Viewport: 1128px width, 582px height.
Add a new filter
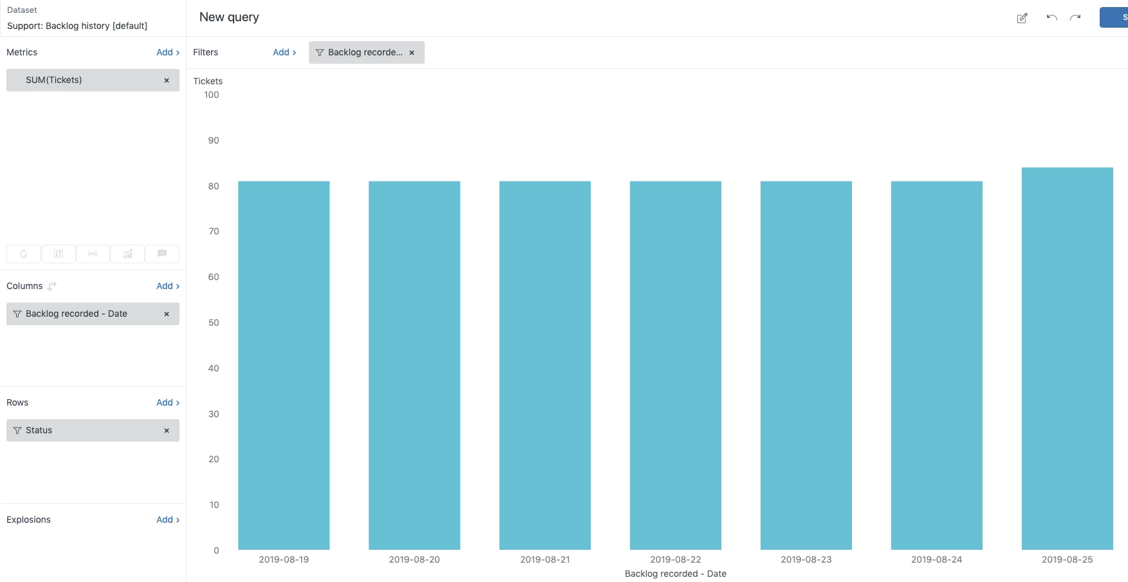[x=284, y=52]
